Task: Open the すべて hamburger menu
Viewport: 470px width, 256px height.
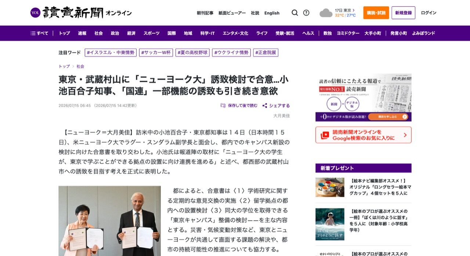Action: pos(39,33)
